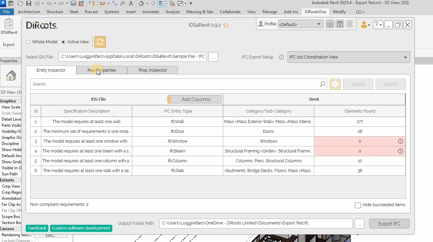Screen dimensions: 433x242
Task: Toggle Thin Lines icon in quick access toolbar
Action: [161, 3]
